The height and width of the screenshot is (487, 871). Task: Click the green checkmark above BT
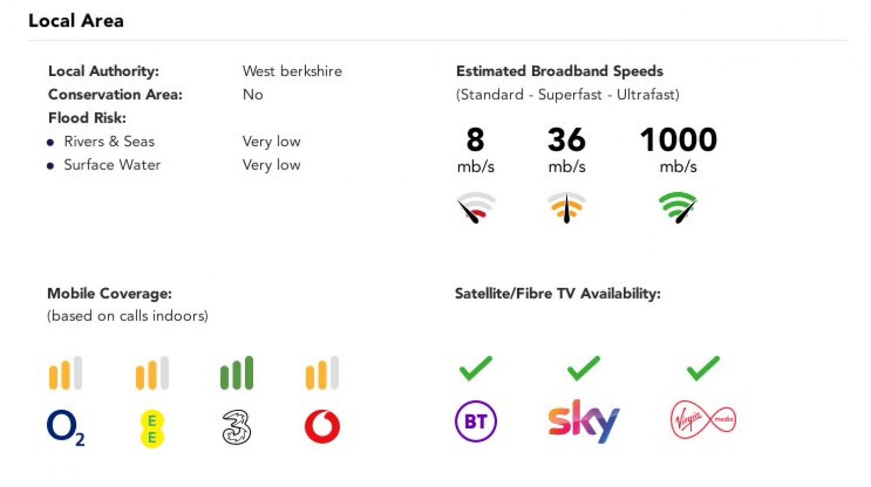tap(476, 369)
